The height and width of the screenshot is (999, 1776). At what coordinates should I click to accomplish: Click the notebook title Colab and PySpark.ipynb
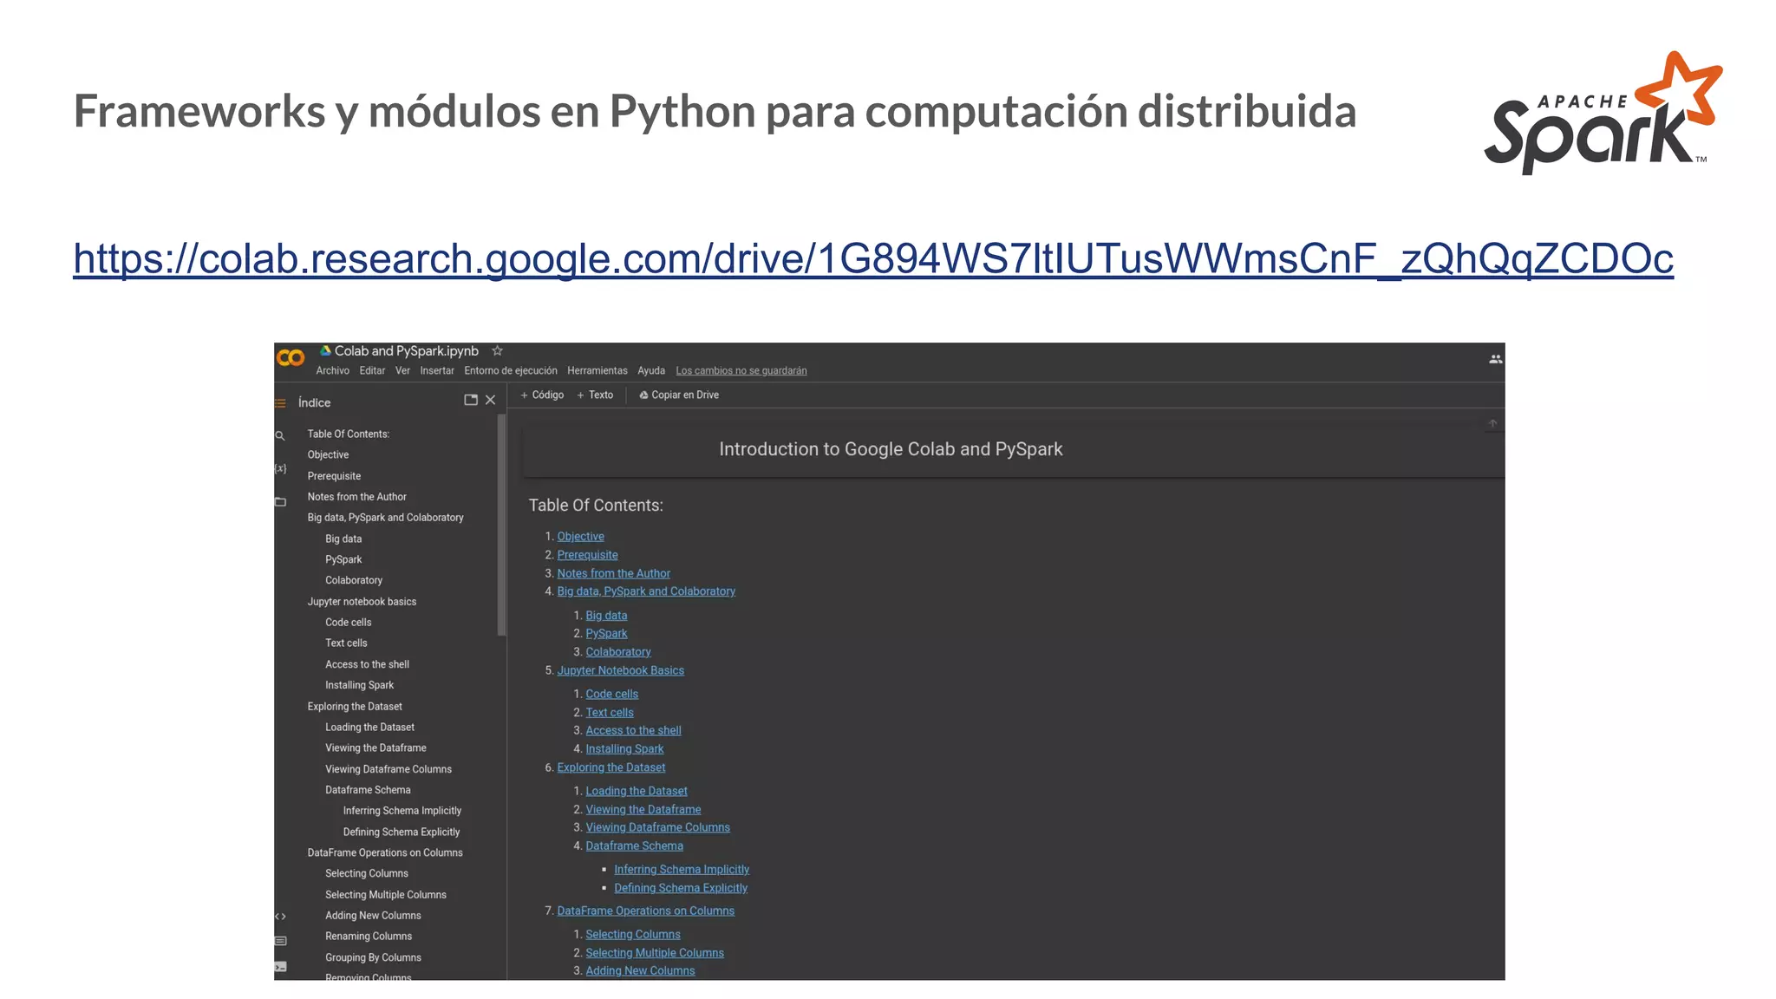(x=407, y=351)
